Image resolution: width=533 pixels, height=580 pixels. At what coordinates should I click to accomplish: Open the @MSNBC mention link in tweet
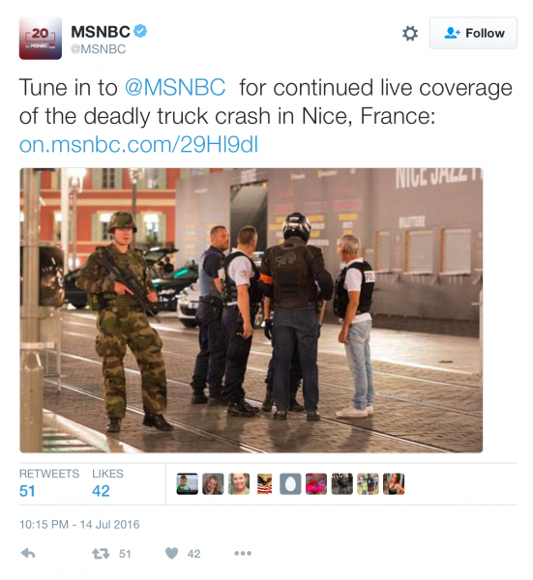tap(175, 88)
